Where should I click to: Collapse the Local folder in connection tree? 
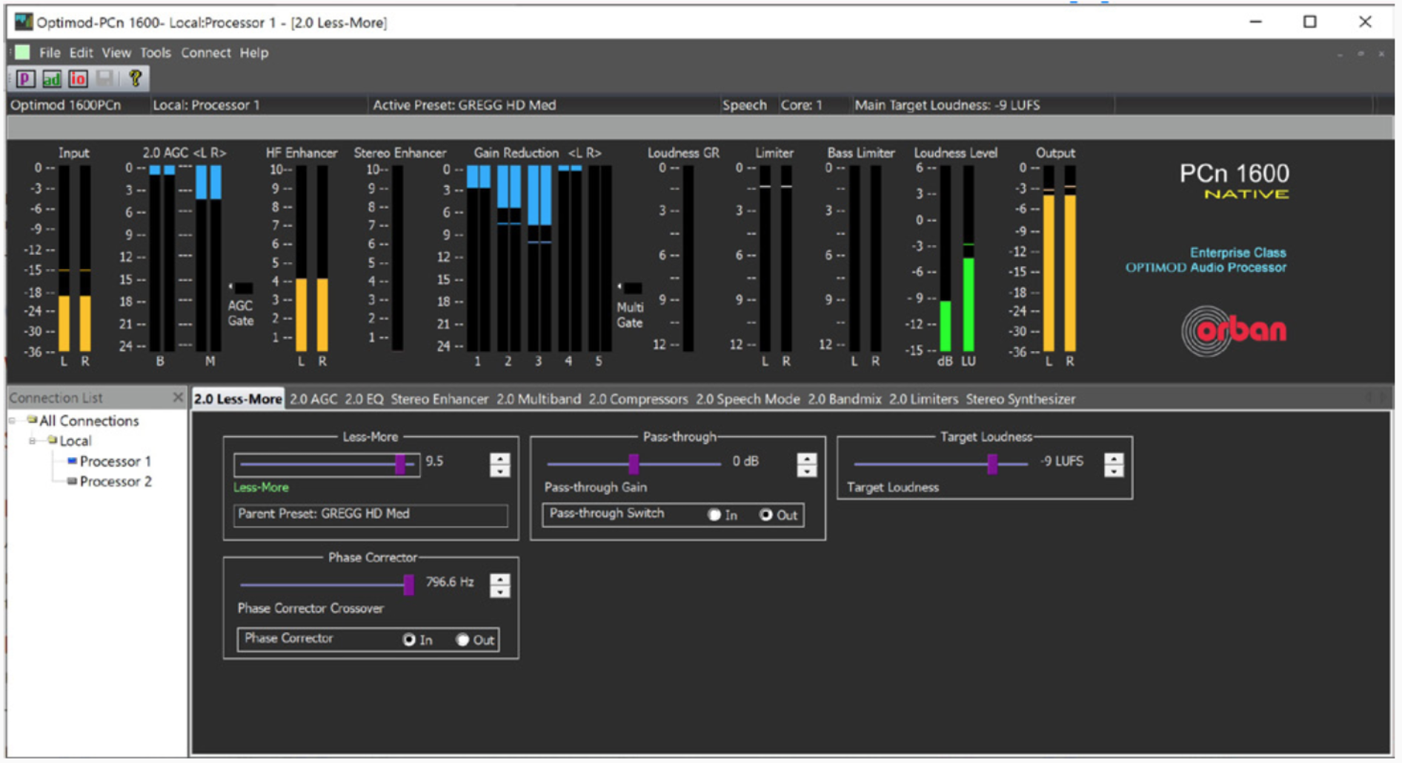[x=33, y=441]
